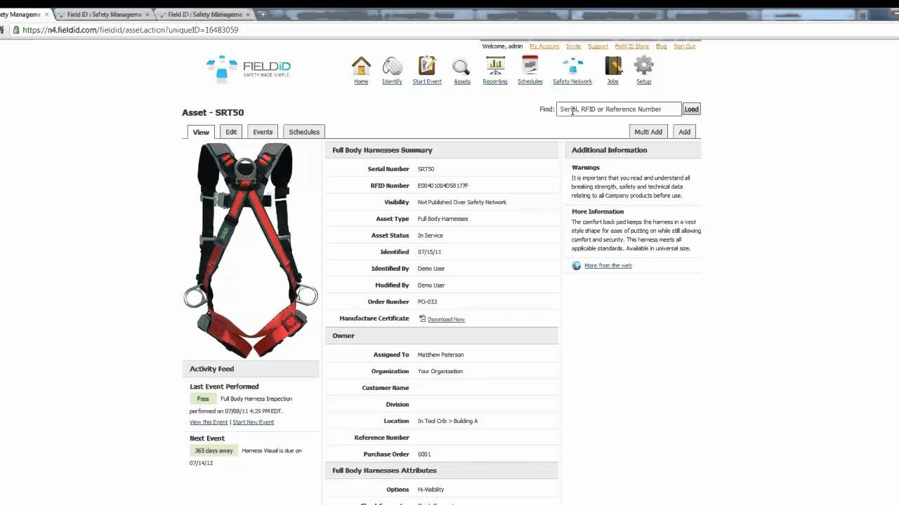Image resolution: width=899 pixels, height=505 pixels.
Task: Open the Jobs book icon
Action: pyautogui.click(x=613, y=66)
